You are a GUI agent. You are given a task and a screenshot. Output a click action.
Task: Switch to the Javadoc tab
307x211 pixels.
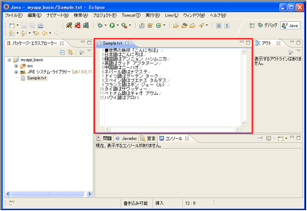point(126,138)
